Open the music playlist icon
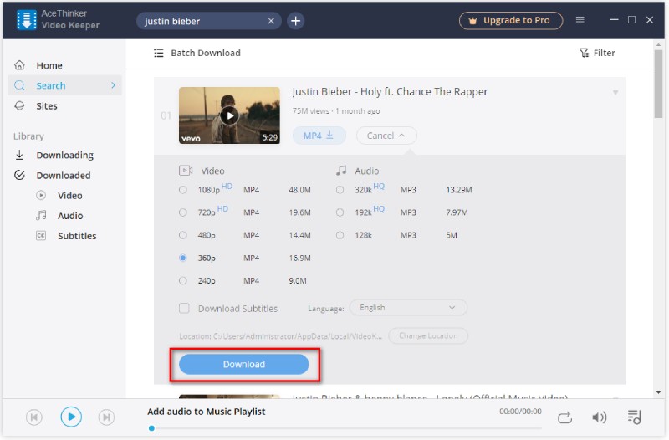The width and height of the screenshot is (669, 440). pyautogui.click(x=634, y=417)
